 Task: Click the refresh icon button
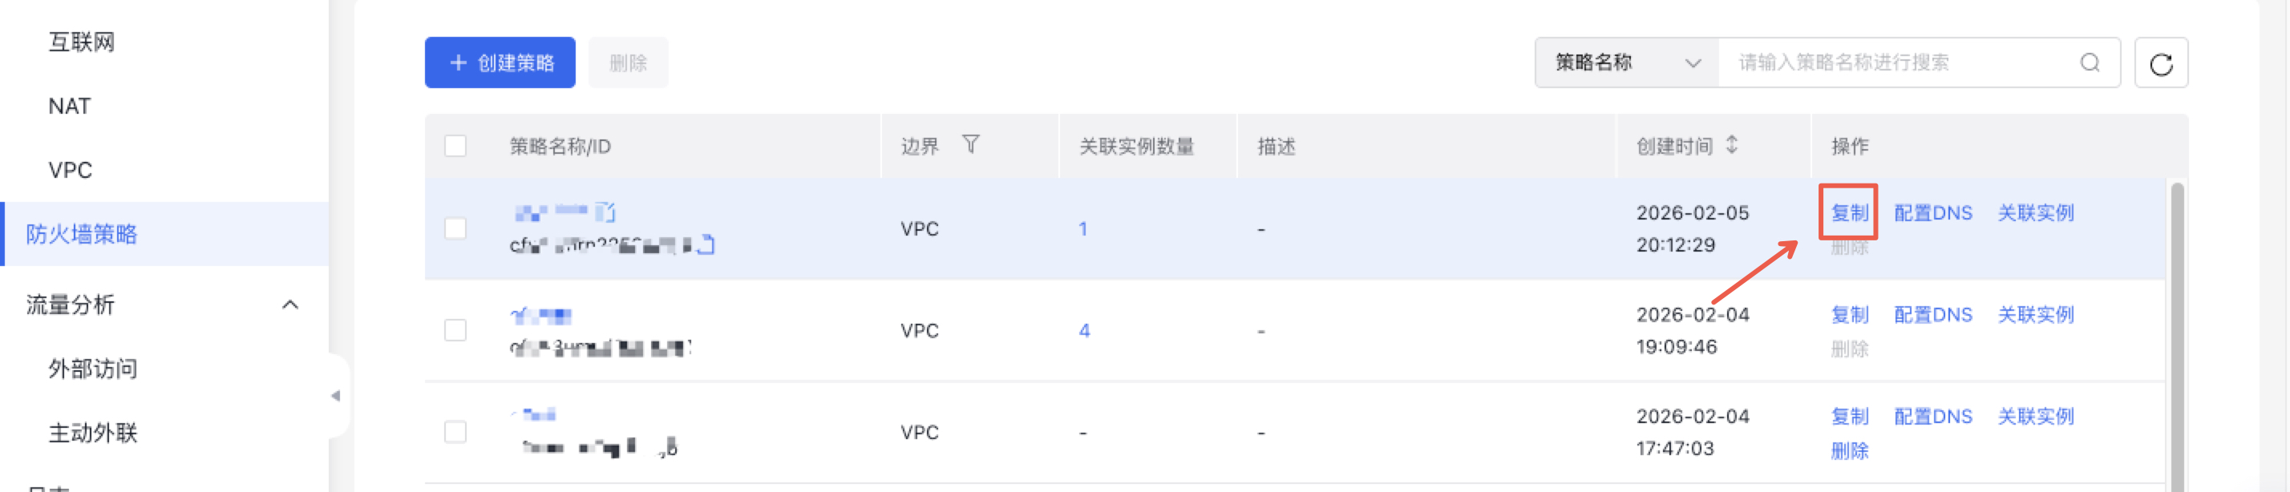pos(2160,63)
